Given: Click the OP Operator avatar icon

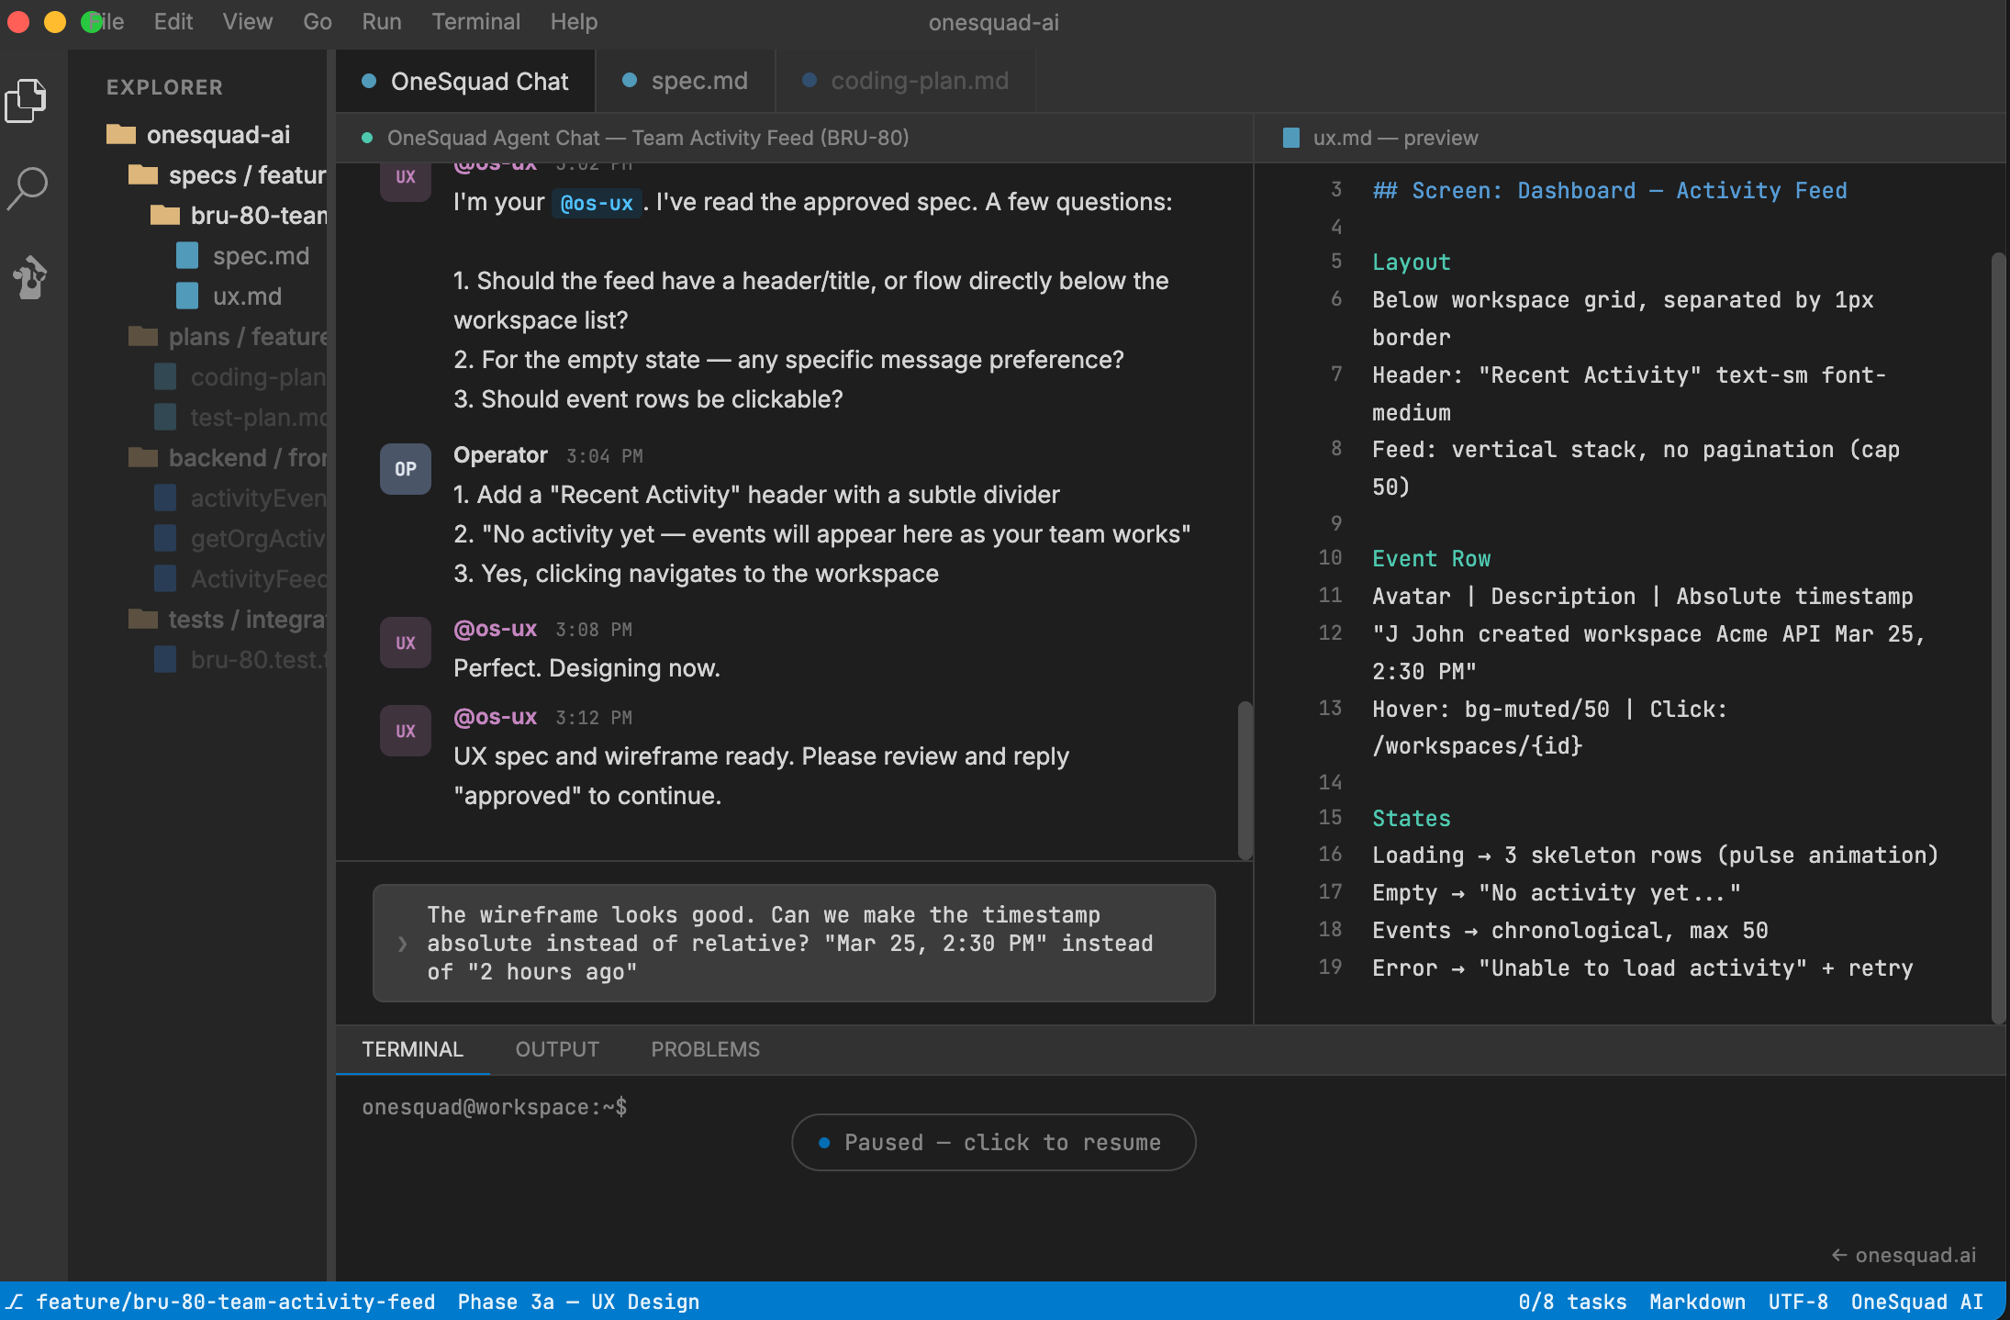Looking at the screenshot, I should (405, 469).
